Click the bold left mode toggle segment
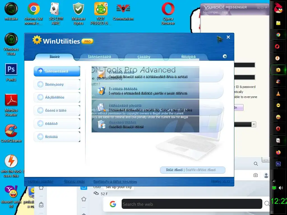Viewport: 287px width, 215px height. pos(174,170)
